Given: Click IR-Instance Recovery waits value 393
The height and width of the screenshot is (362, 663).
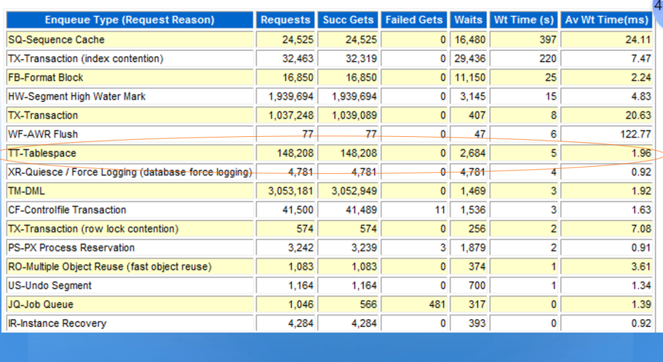Looking at the screenshot, I should [x=477, y=323].
